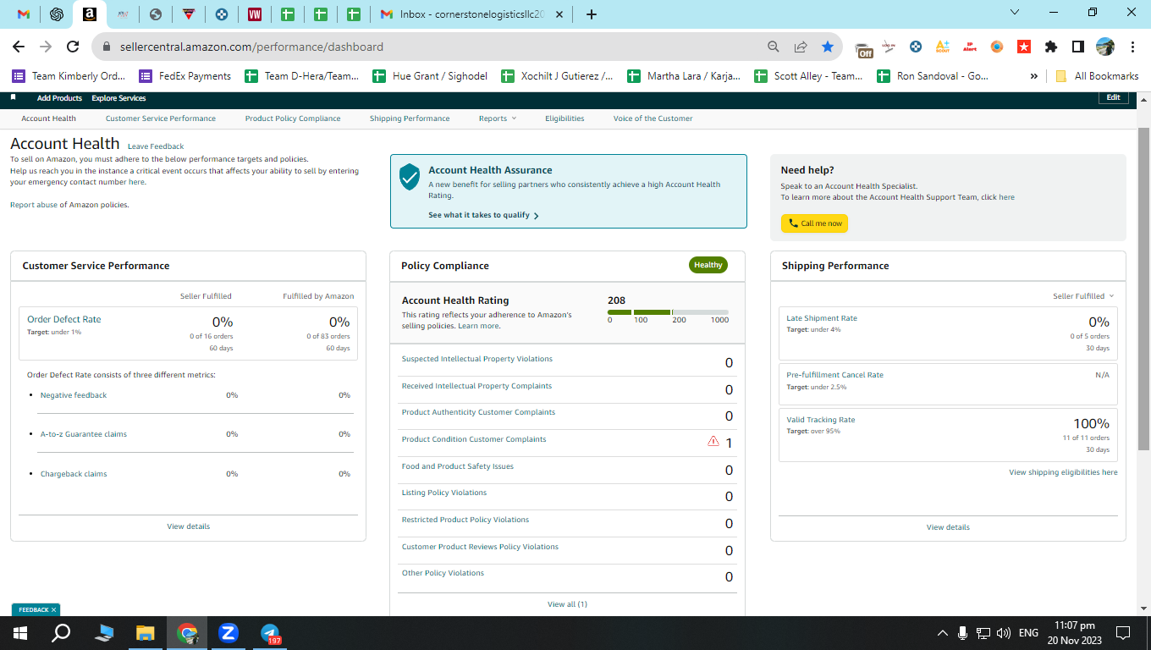This screenshot has height=650, width=1151.
Task: Open the Chrome profile avatar
Action: coord(1105,47)
